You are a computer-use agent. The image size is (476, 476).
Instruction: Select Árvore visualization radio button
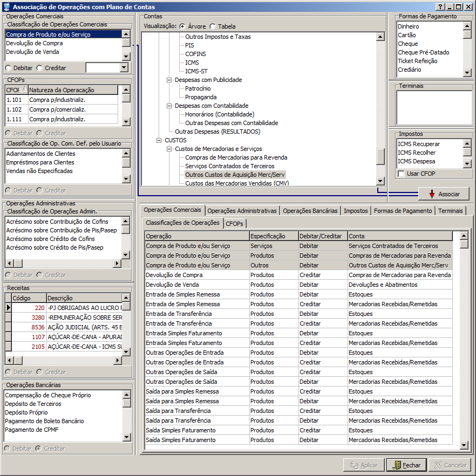pos(182,26)
